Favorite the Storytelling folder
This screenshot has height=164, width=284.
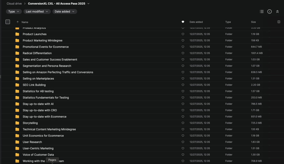(183, 123)
